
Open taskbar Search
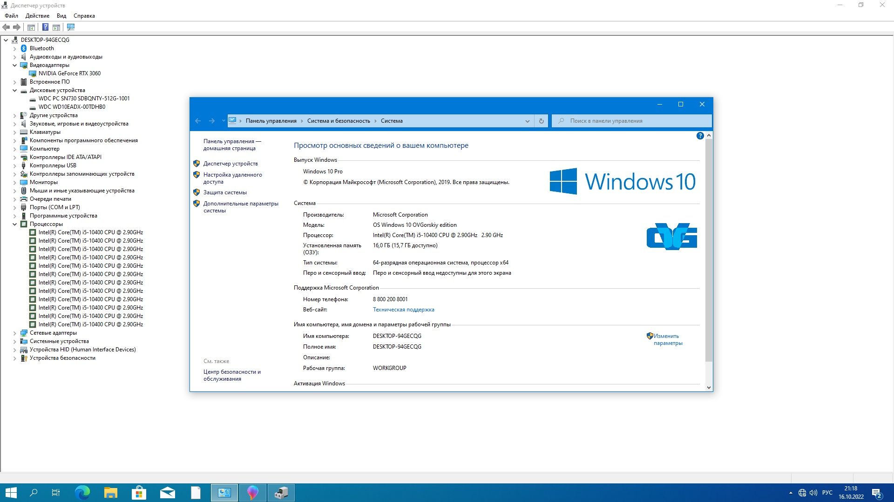point(34,493)
